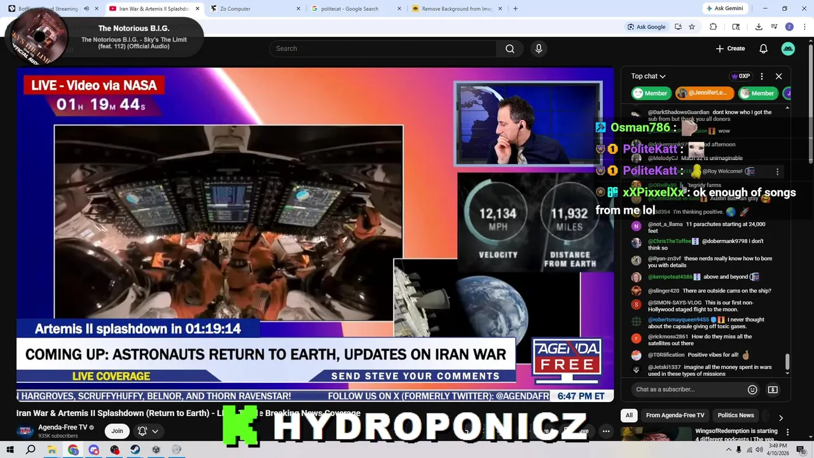Screen dimensions: 814x458
Task: Click the @JenniferLe pinned chip
Action: coord(705,93)
